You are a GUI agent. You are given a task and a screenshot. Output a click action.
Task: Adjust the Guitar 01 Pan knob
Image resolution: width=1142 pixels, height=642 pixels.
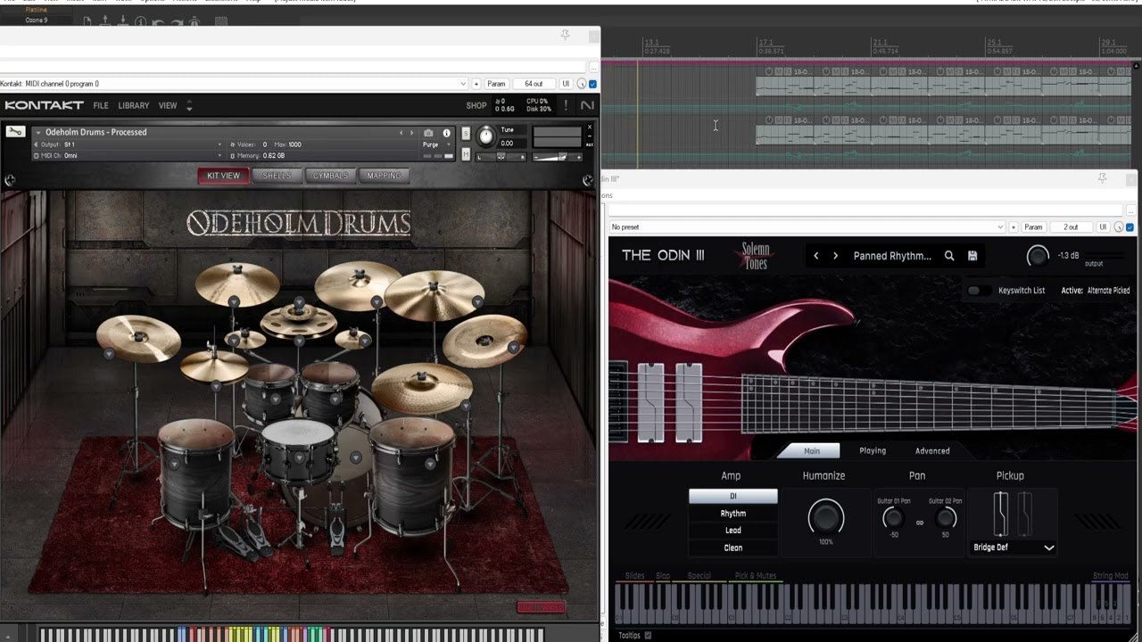coord(893,518)
